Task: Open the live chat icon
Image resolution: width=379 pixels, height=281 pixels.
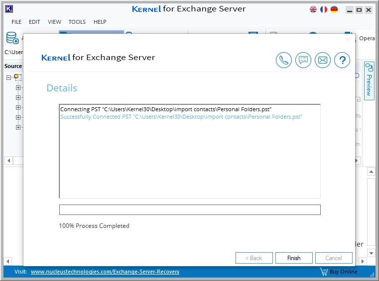Action: coord(303,60)
